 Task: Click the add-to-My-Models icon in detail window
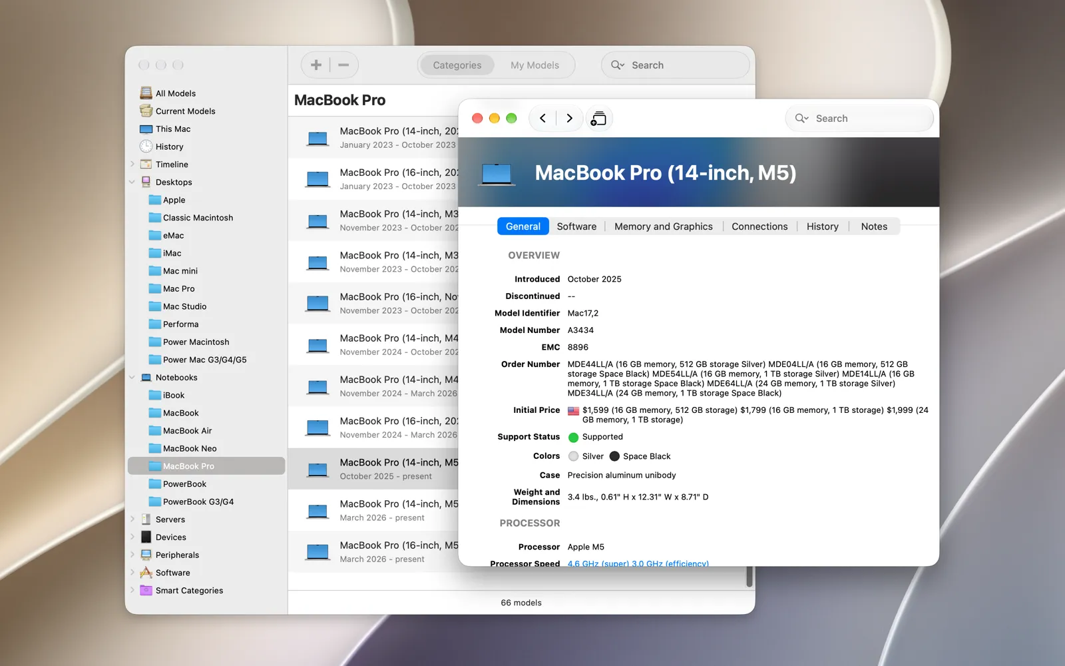click(598, 118)
